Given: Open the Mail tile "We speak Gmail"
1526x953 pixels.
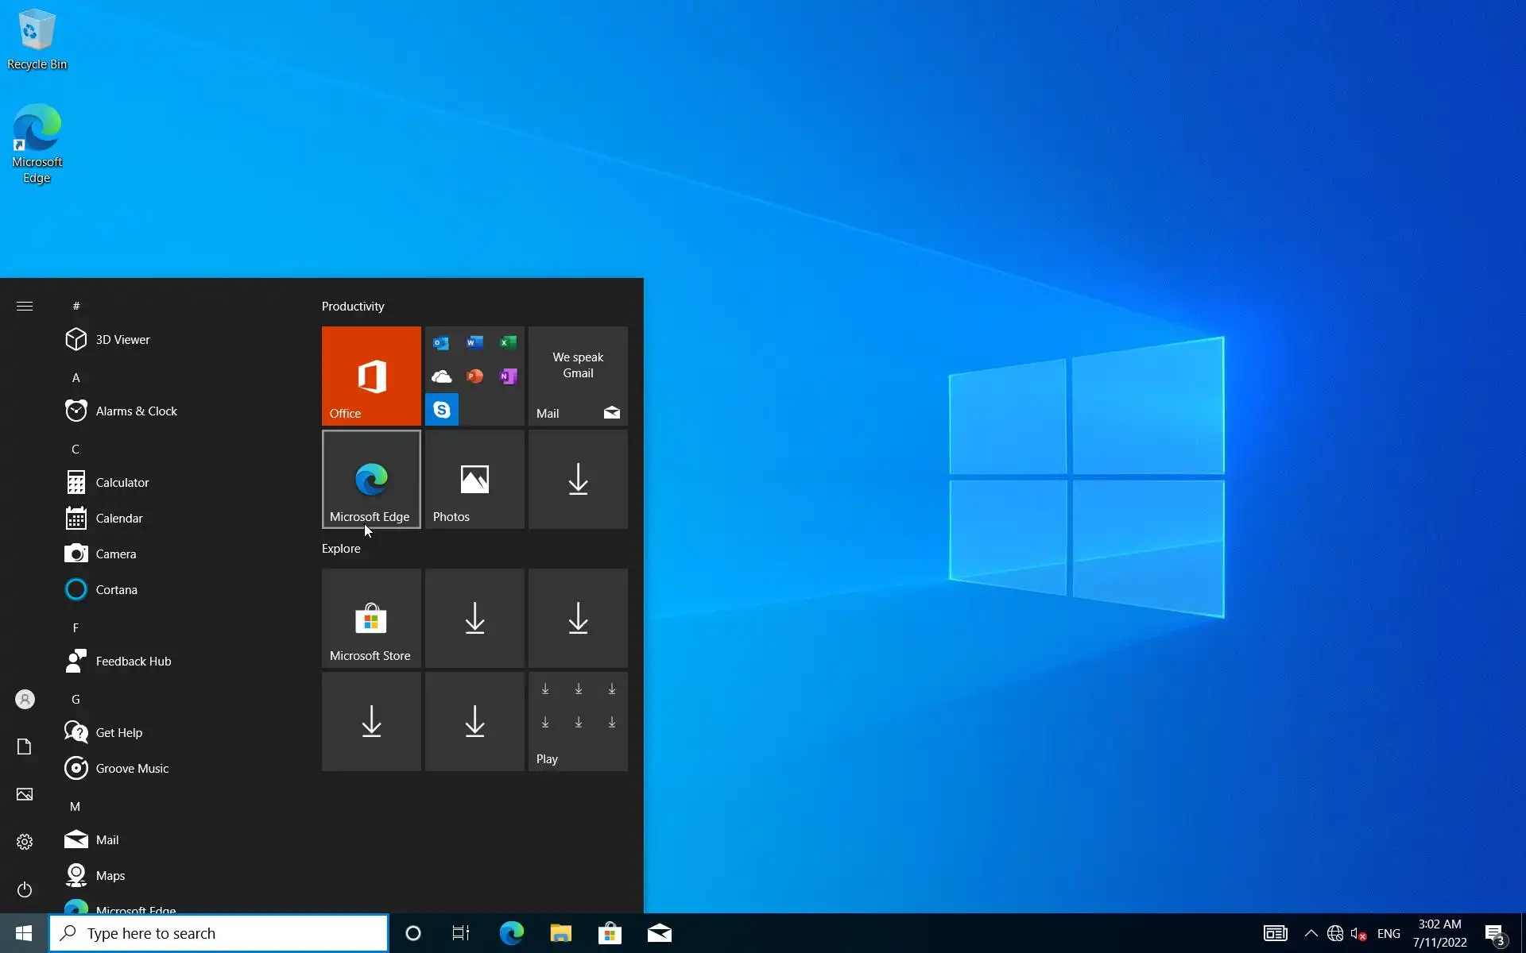Looking at the screenshot, I should point(578,376).
